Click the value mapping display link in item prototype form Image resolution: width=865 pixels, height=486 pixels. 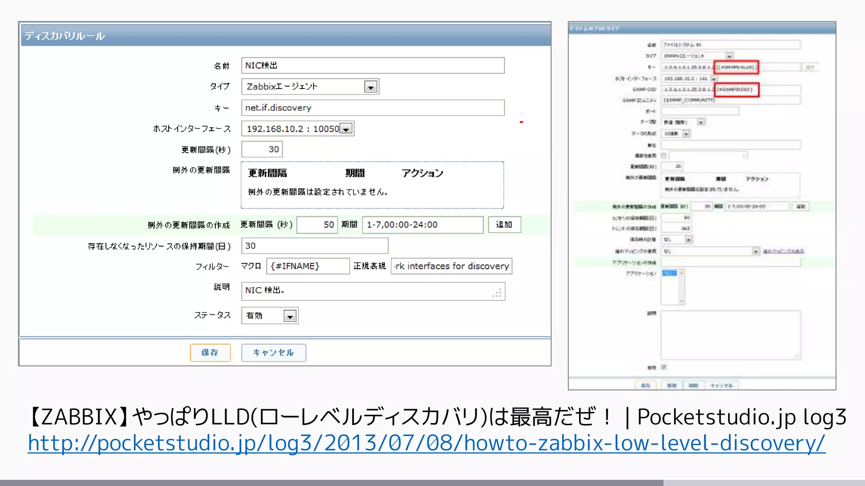(x=783, y=251)
